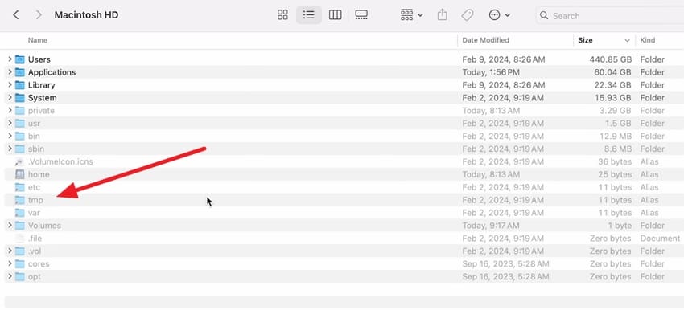The image size is (684, 310).
Task: Click the magnifying glass search icon
Action: click(x=543, y=16)
